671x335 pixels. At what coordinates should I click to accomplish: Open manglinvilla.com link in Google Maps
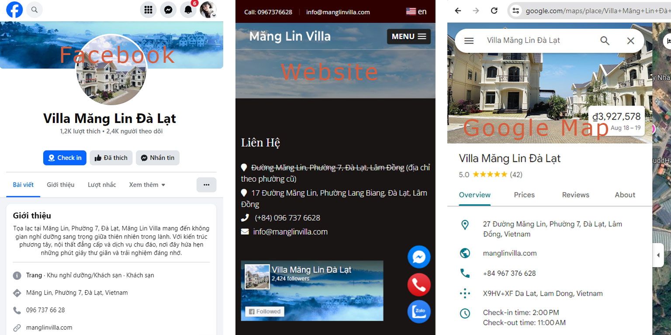click(x=510, y=253)
